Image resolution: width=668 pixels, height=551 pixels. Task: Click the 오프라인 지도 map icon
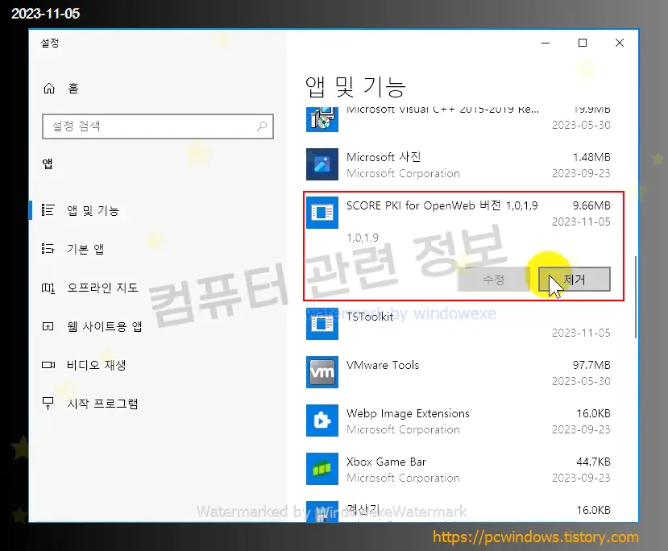(48, 288)
